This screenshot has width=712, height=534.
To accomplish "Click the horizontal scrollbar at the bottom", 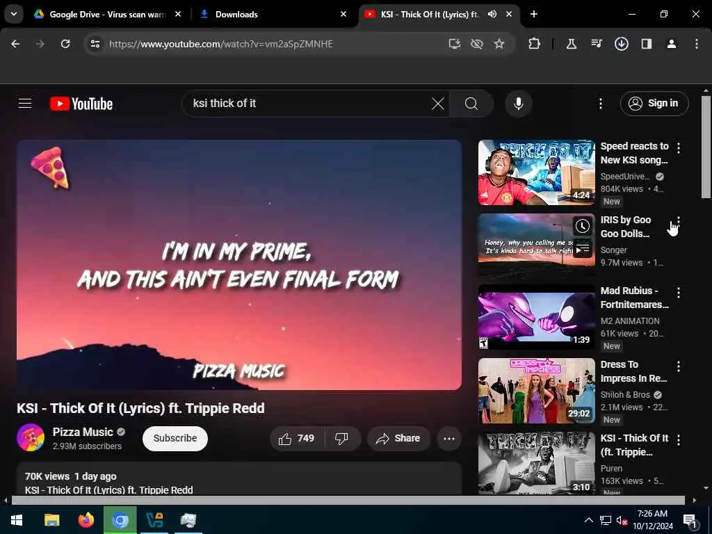I will tap(348, 501).
